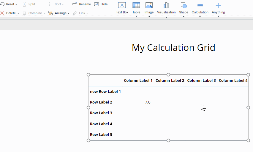The height and width of the screenshot is (152, 253).
Task: Click the Anything plus icon
Action: pos(218,5)
